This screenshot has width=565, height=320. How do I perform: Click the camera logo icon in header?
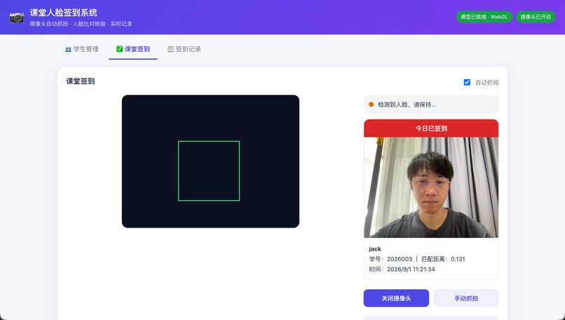pyautogui.click(x=17, y=18)
